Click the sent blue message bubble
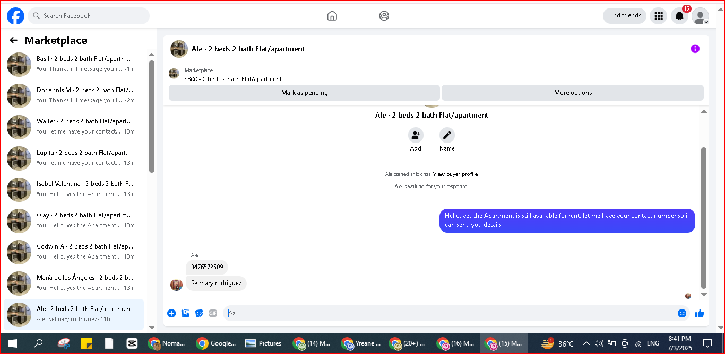The image size is (725, 354). point(567,220)
